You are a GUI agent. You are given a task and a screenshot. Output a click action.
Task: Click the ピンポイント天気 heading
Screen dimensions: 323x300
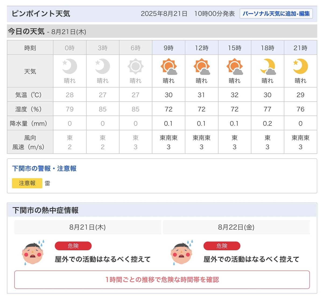(41, 14)
